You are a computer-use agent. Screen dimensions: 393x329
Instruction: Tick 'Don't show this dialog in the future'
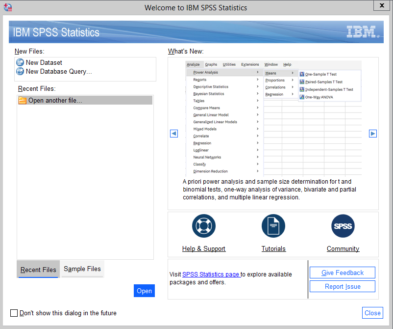[x=14, y=313]
